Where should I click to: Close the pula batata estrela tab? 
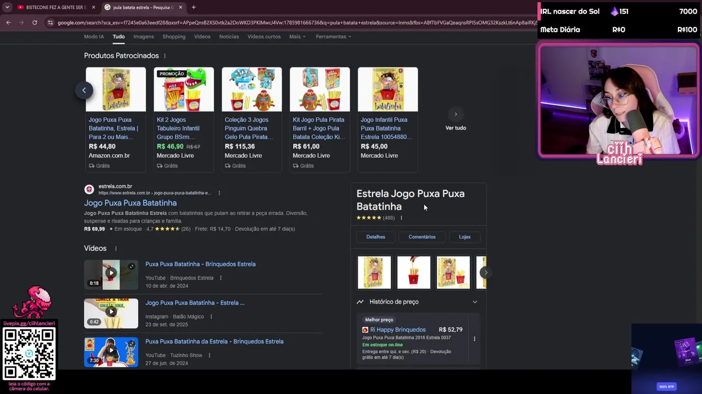tap(180, 7)
